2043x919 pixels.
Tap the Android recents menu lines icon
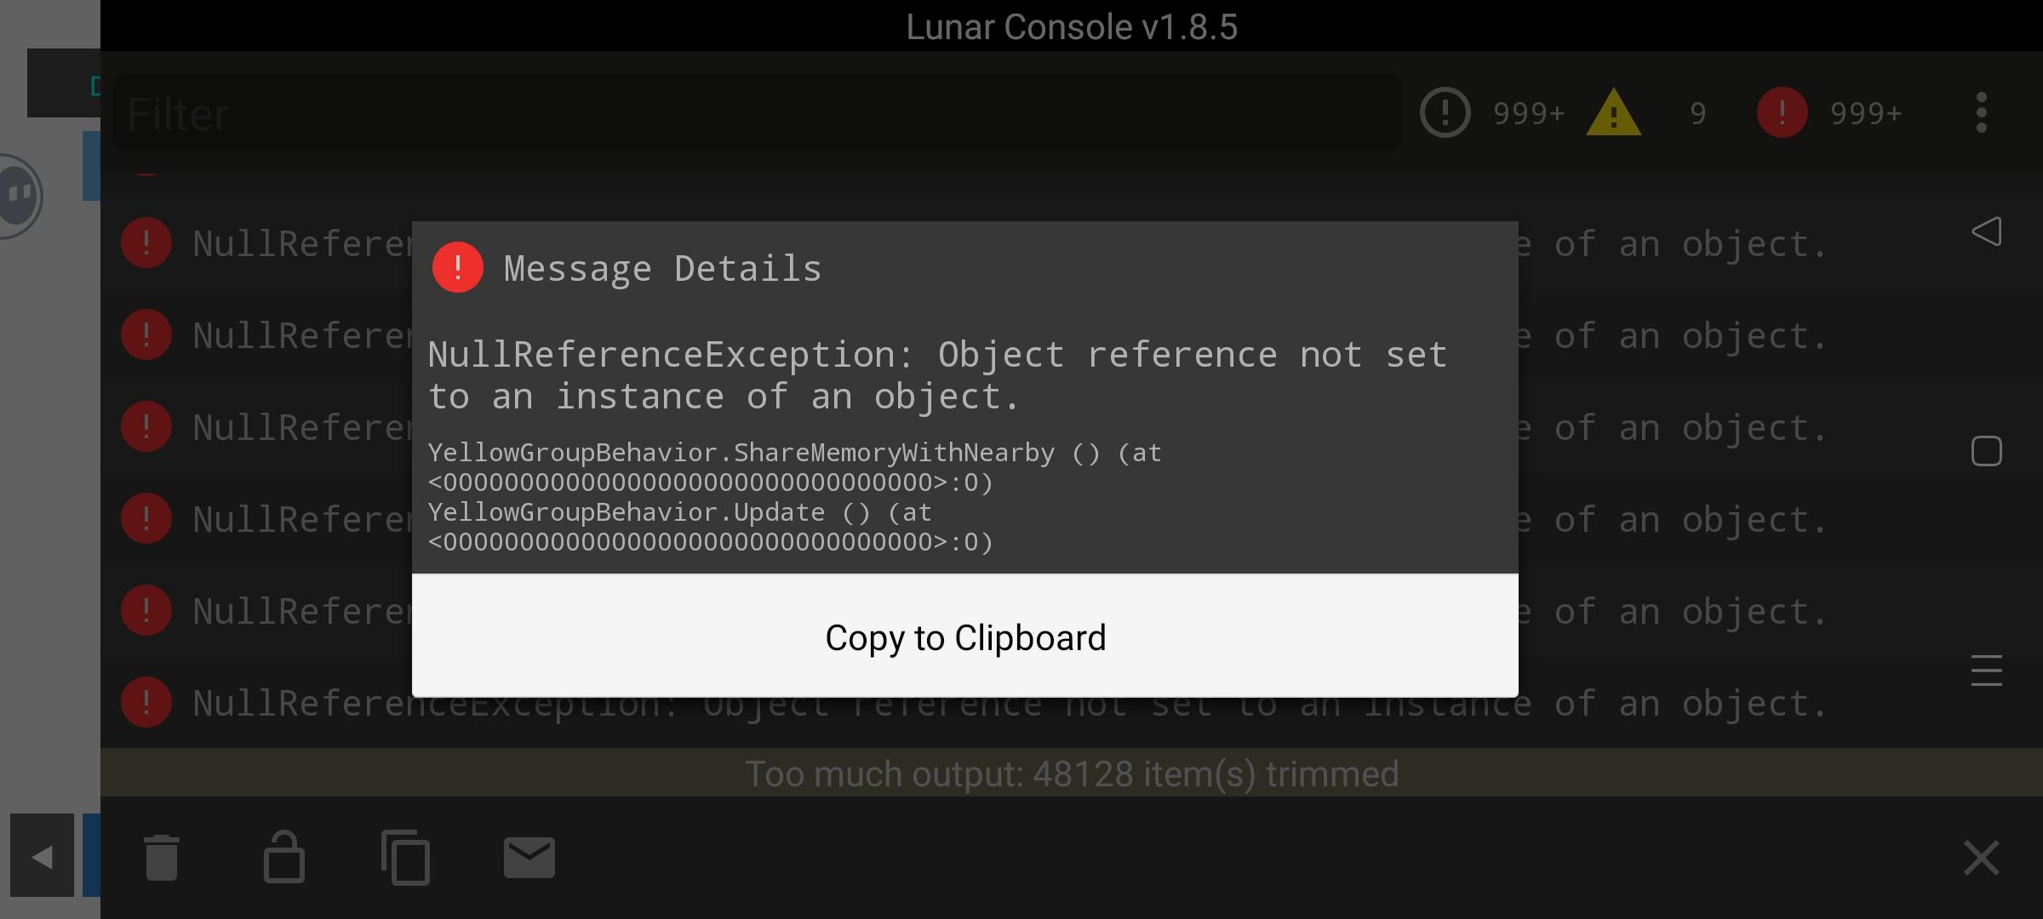click(1986, 671)
